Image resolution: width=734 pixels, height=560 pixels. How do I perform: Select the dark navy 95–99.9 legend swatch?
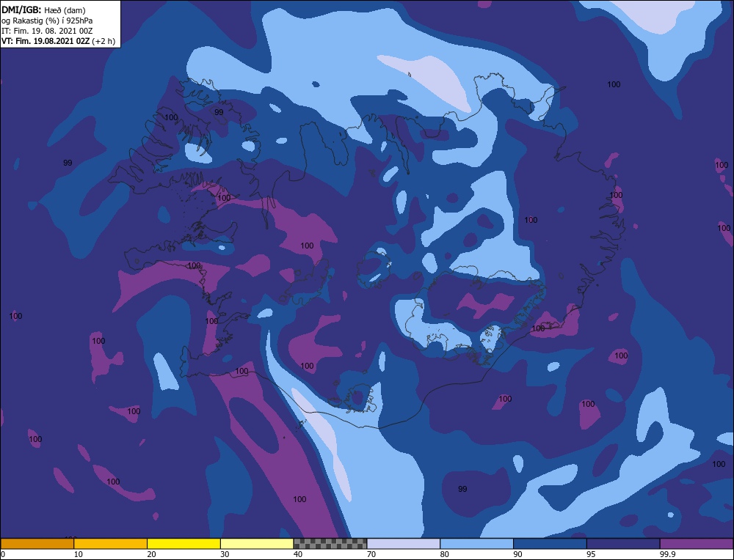tap(623, 544)
